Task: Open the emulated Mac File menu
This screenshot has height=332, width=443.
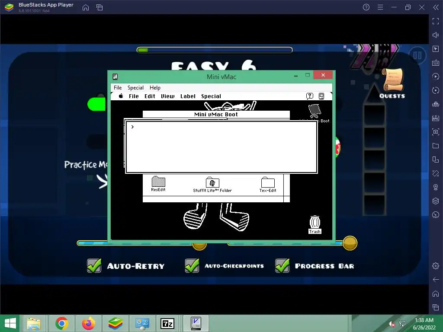Action: pos(134,96)
